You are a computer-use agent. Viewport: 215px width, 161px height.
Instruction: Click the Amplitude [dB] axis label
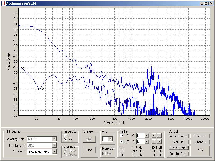[9, 61]
